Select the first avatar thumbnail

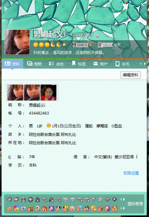[15, 93]
